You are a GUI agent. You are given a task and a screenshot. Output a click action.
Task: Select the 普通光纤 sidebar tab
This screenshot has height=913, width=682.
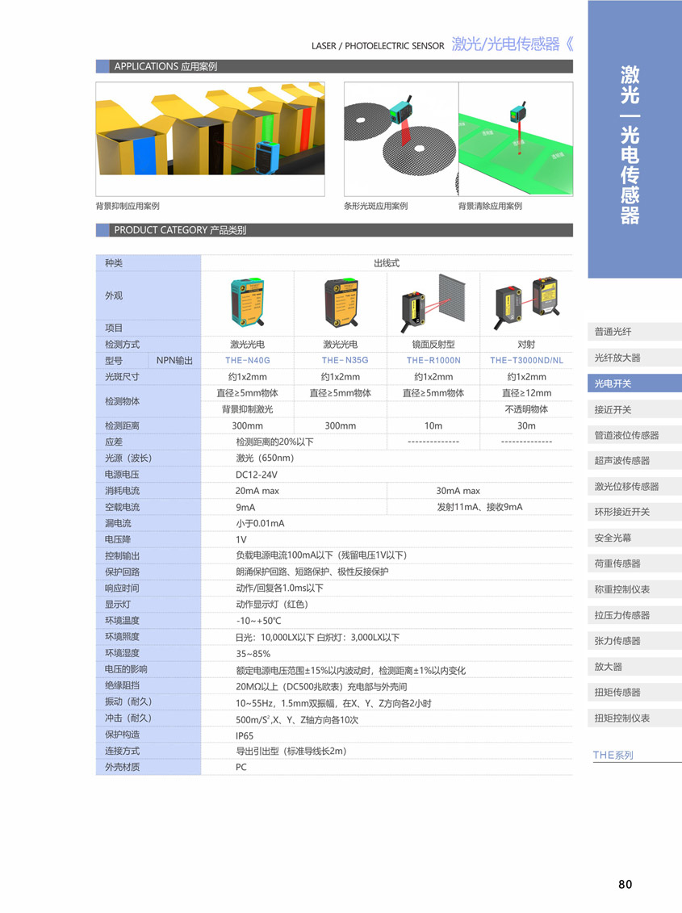pyautogui.click(x=634, y=332)
